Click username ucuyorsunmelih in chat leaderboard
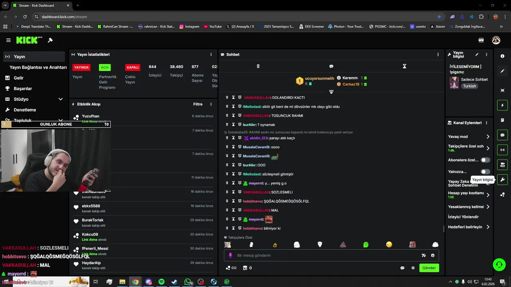Screen dimensions: 511x287 (319, 79)
